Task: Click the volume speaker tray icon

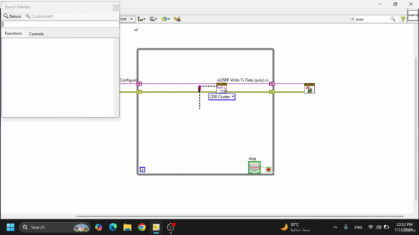Action: (x=378, y=227)
